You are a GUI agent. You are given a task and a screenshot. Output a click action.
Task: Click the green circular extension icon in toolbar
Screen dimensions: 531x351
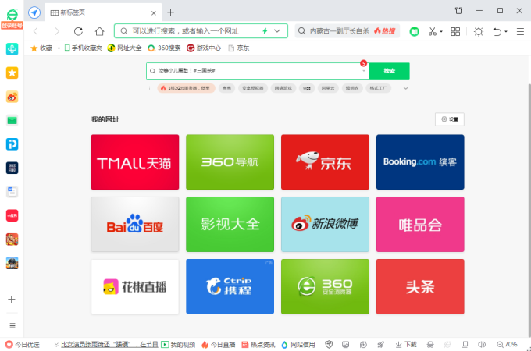pos(414,31)
